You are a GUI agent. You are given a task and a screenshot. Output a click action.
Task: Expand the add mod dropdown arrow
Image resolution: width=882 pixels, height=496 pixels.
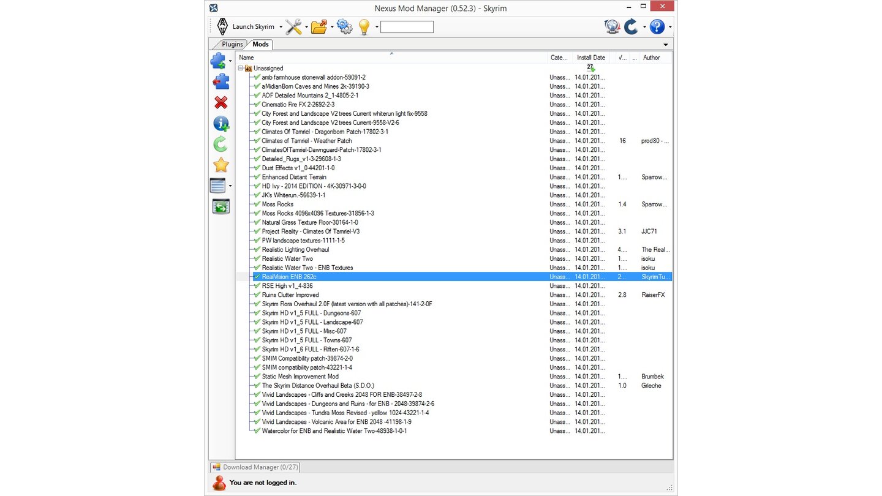pos(230,61)
